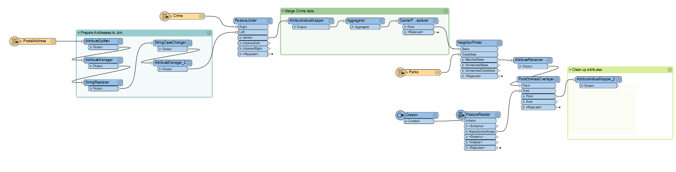676x172 pixels.
Task: Expand the FeatureJoiner Joined port
Action: 241,38
